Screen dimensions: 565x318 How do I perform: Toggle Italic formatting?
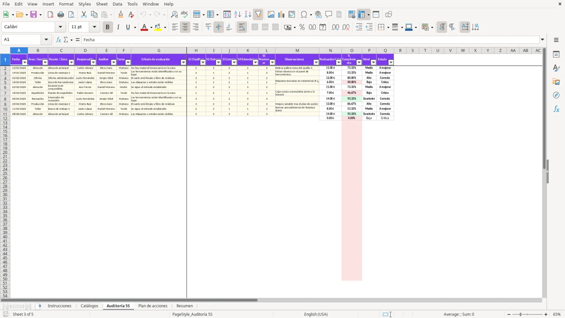pyautogui.click(x=118, y=27)
